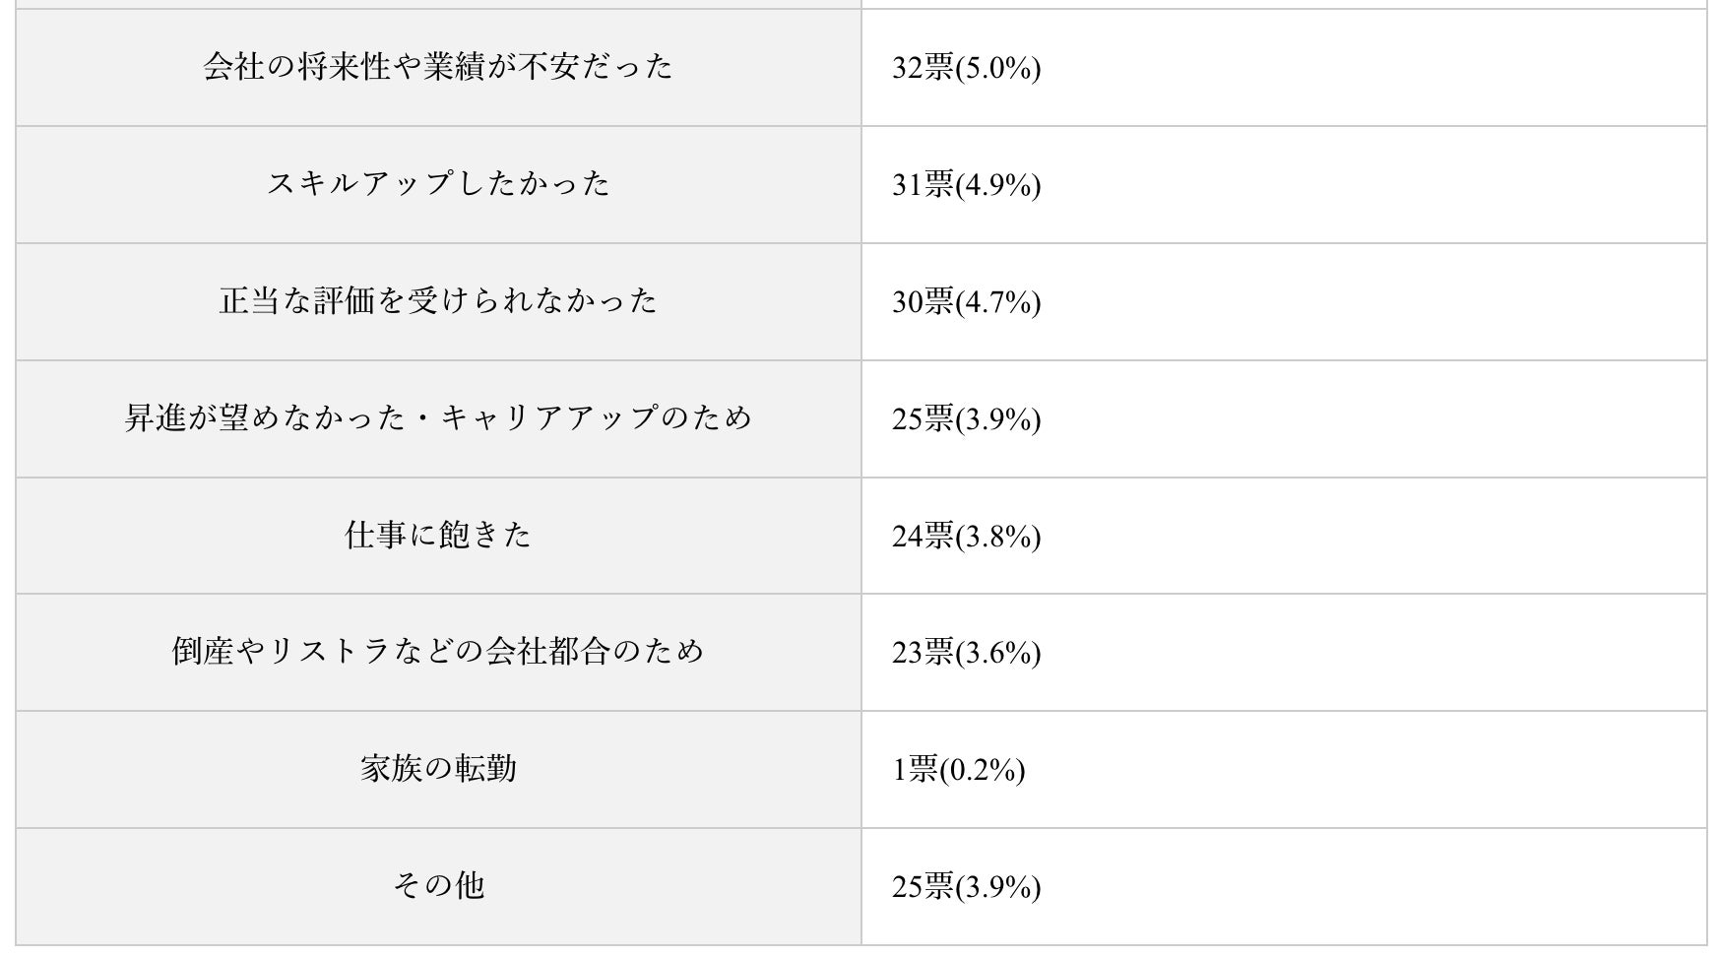Select the 24票(3.8%) result cell
This screenshot has width=1719, height=957.
coord(966,537)
